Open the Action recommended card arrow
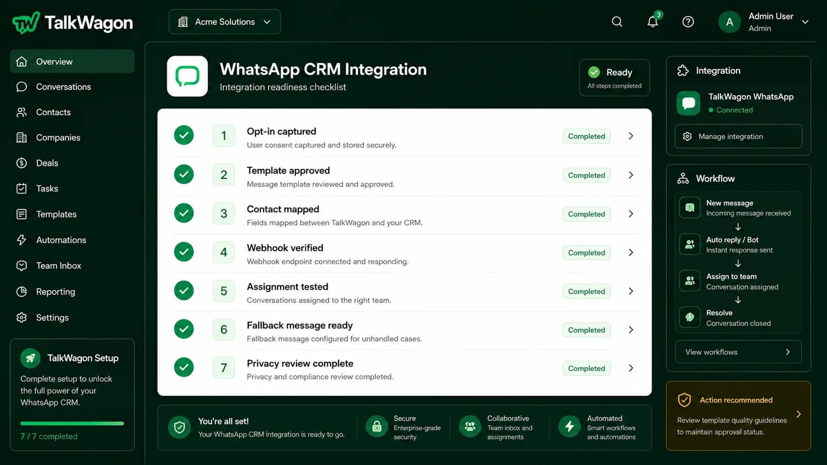The image size is (827, 465). [799, 414]
